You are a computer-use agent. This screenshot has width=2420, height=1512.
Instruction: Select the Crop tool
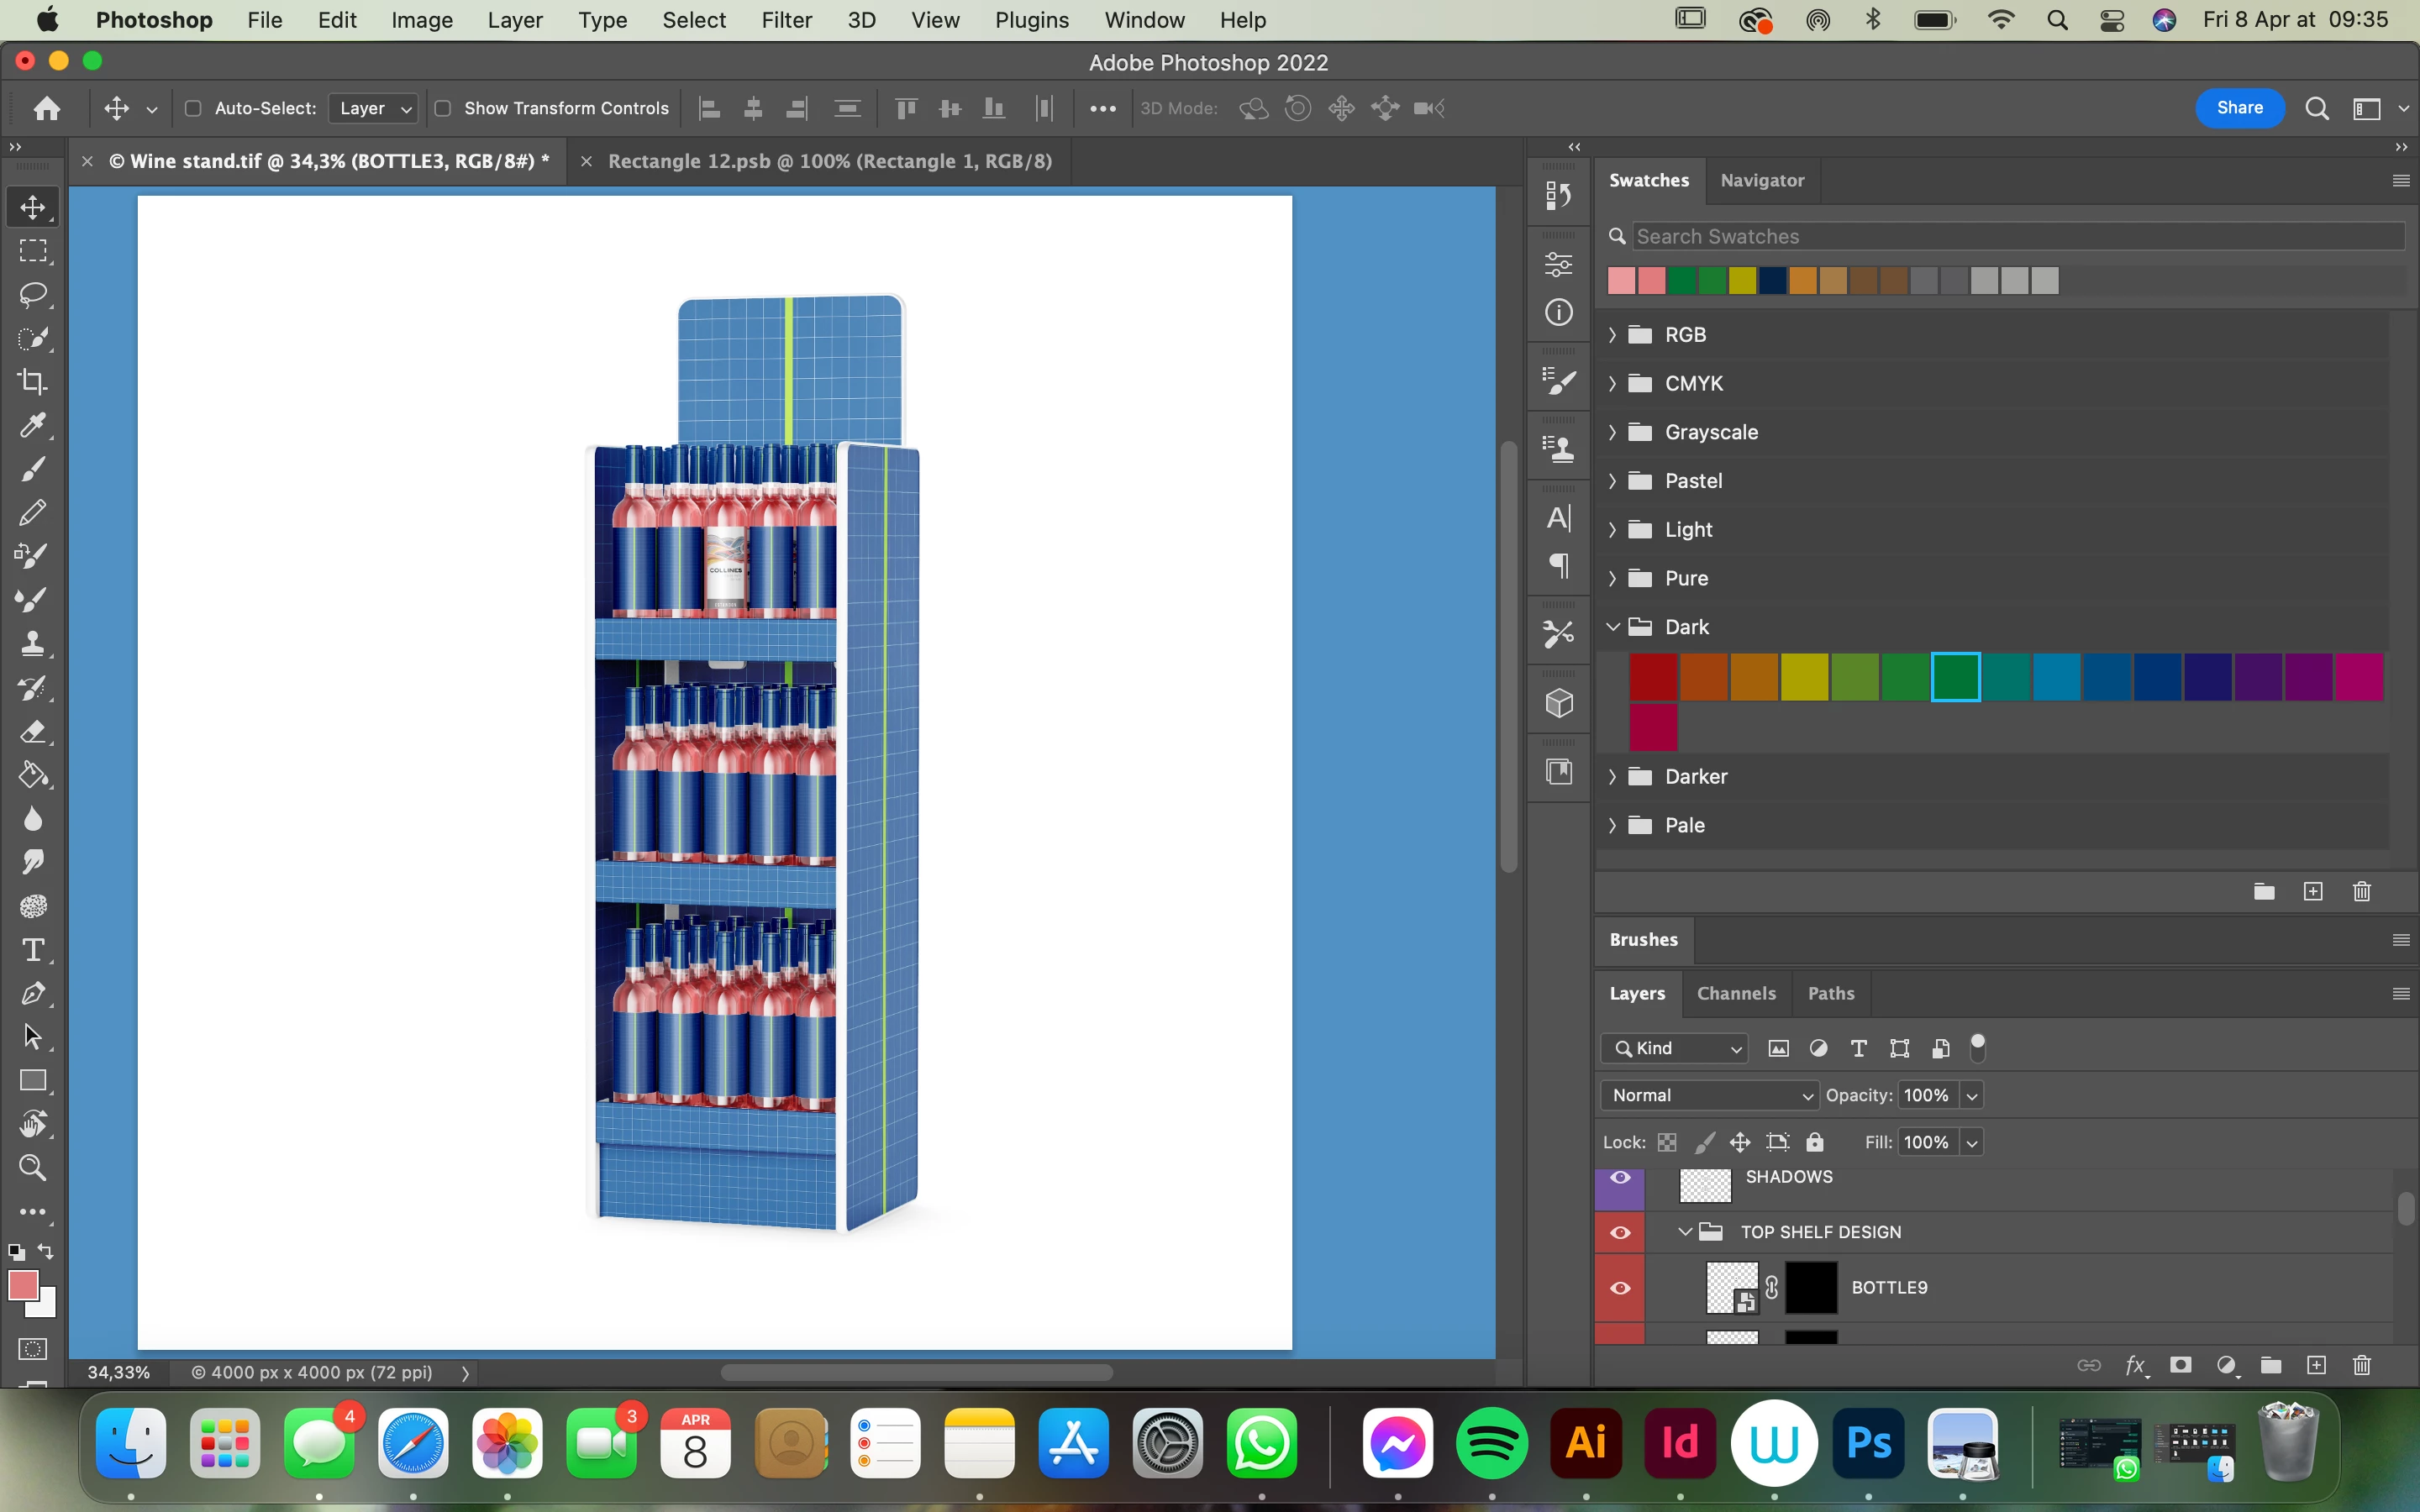pos(33,381)
